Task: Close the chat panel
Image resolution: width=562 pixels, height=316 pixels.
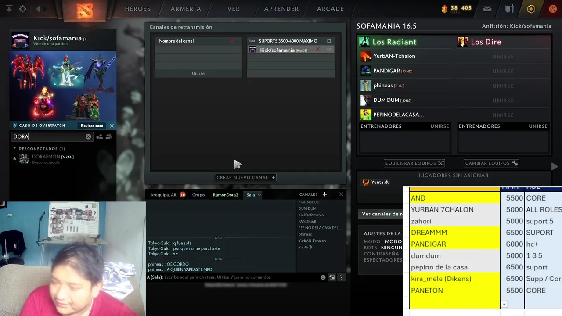Action: pyautogui.click(x=341, y=194)
